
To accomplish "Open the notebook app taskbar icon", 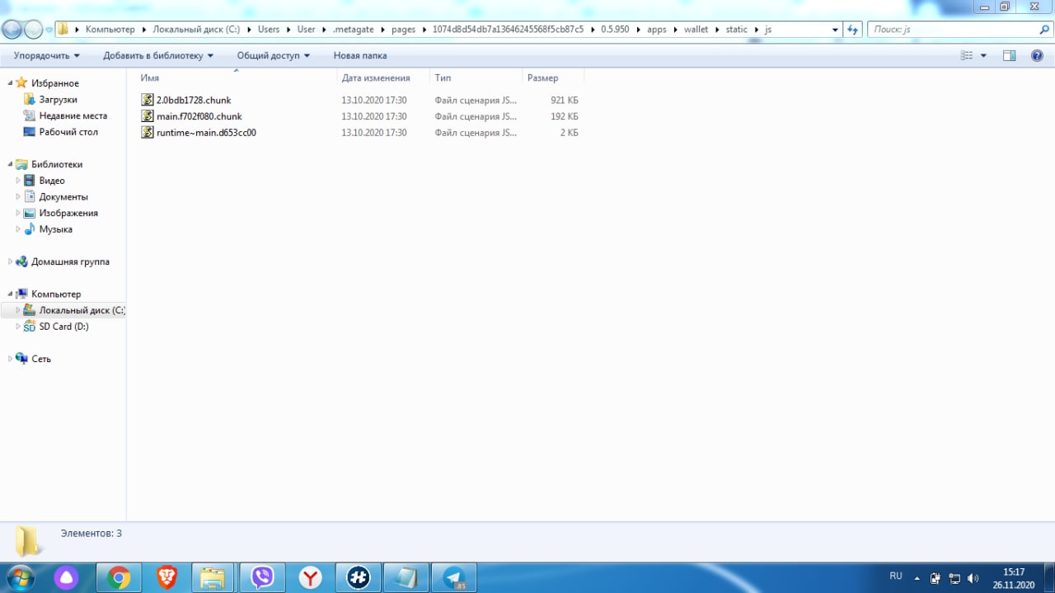I will tap(406, 577).
